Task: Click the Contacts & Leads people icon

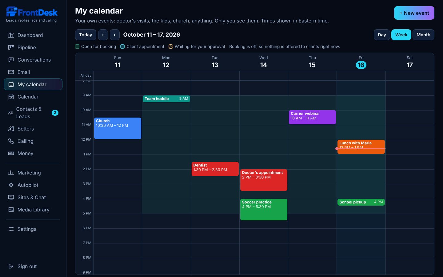Action: 10,113
